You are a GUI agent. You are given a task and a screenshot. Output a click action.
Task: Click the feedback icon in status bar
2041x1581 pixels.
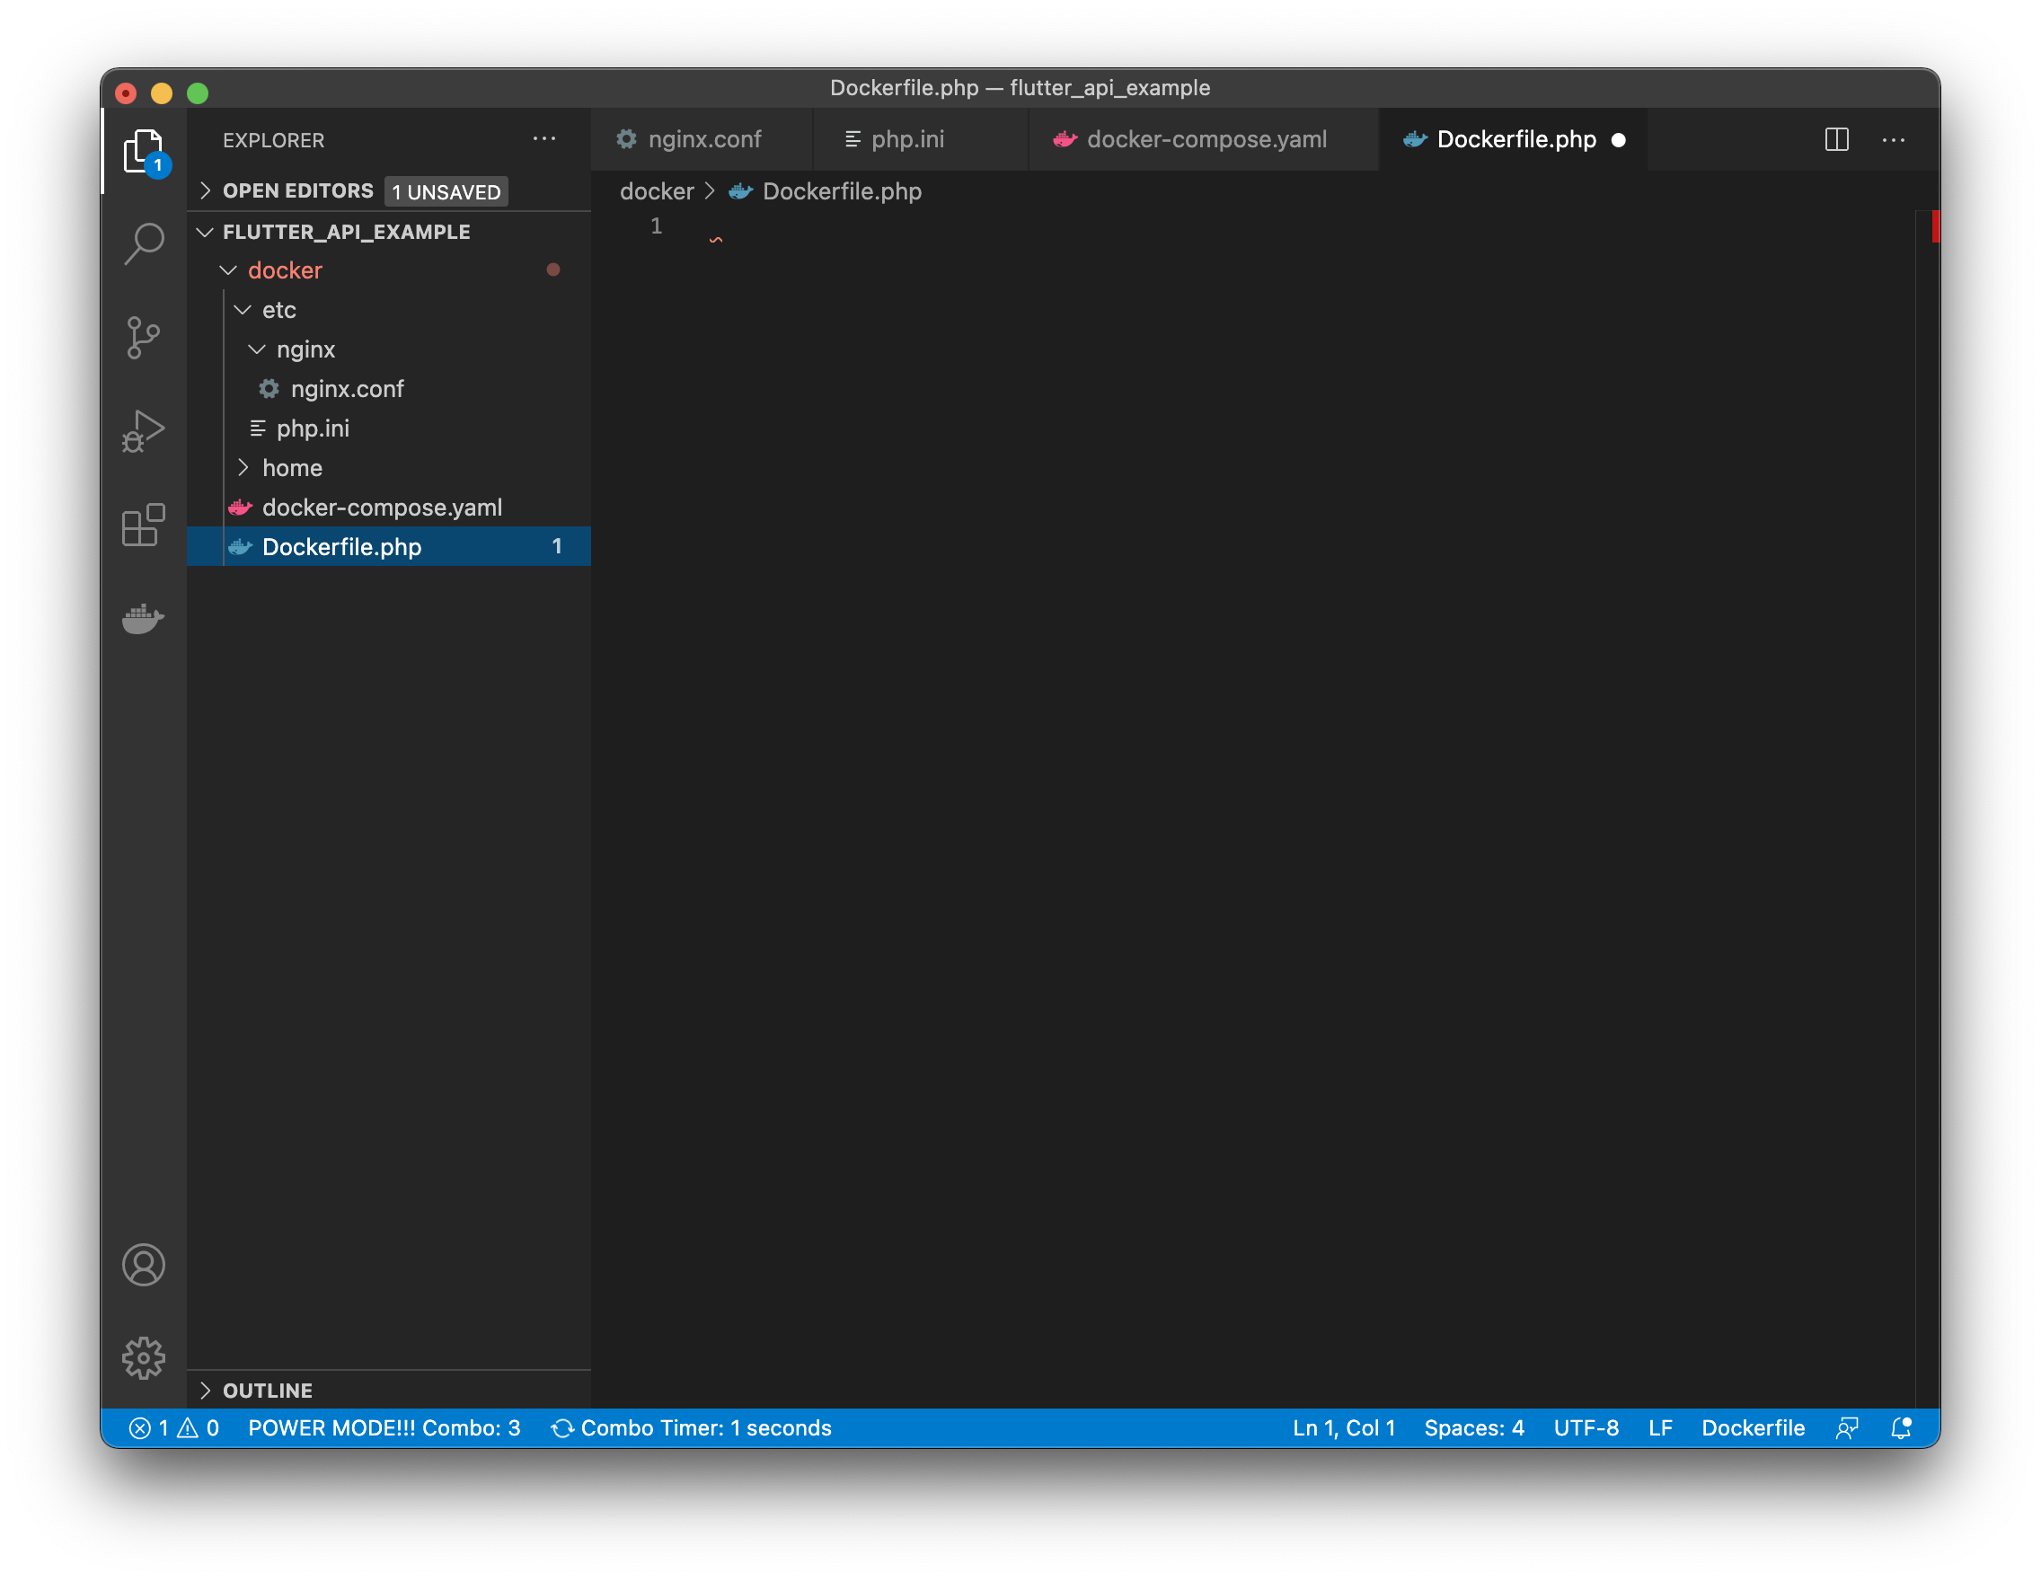click(x=1847, y=1427)
